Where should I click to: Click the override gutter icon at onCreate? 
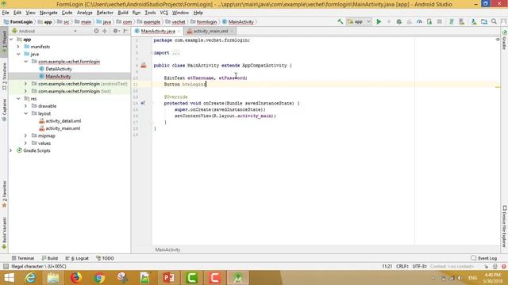tap(143, 103)
